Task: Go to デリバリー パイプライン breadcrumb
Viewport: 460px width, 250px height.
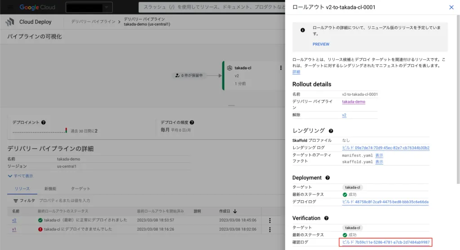Action: click(93, 22)
